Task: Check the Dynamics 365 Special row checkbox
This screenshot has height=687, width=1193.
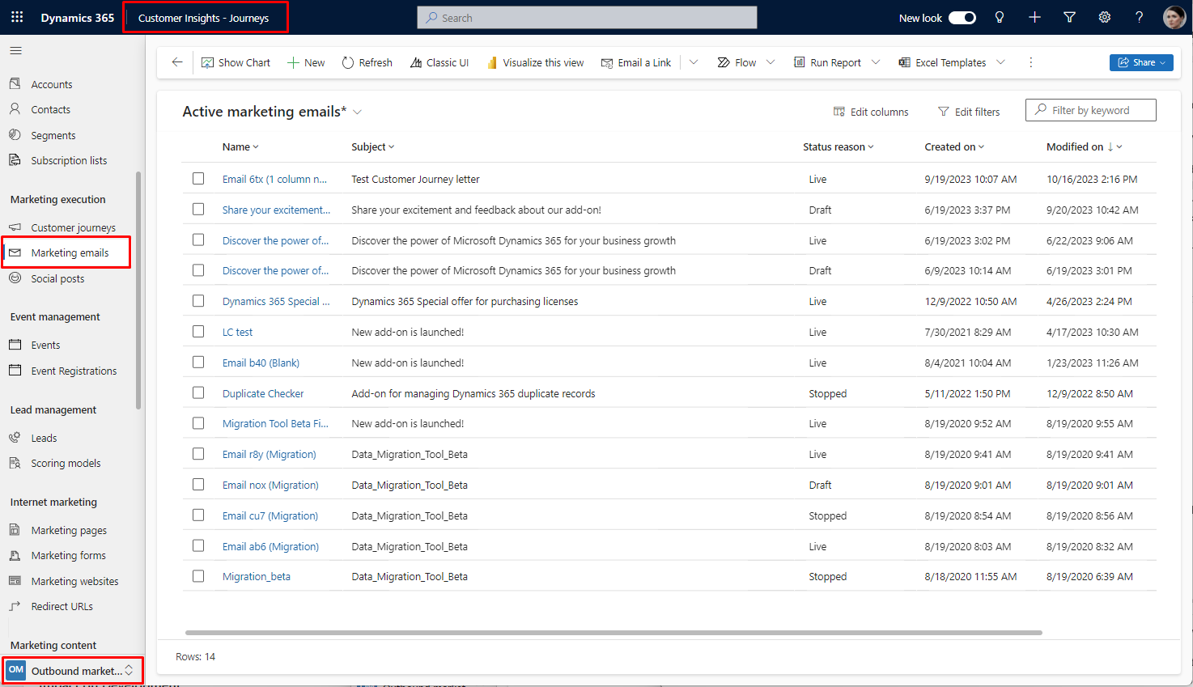Action: pyautogui.click(x=198, y=300)
